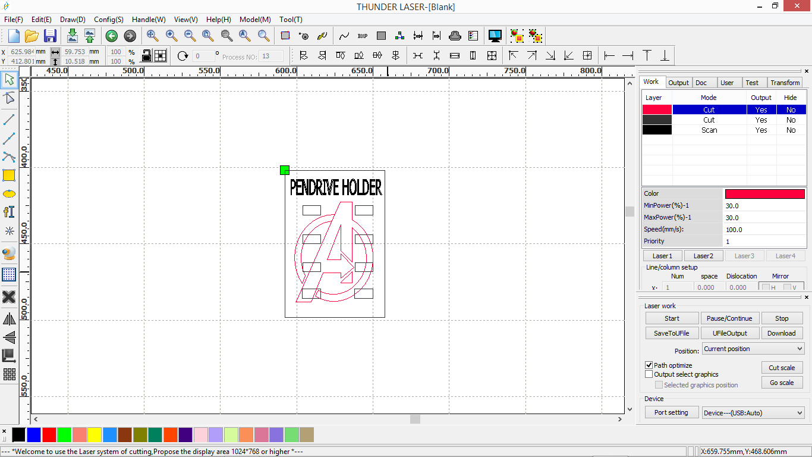Click the horizontal scrollbar thumb of canvas
The width and height of the screenshot is (812, 457).
[x=415, y=419]
